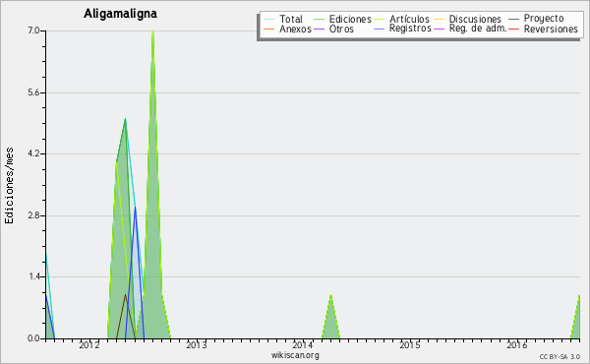Click the 2012 x-axis label

[x=89, y=344]
